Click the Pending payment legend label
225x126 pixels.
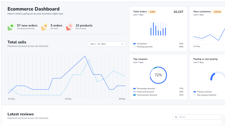[145, 47]
